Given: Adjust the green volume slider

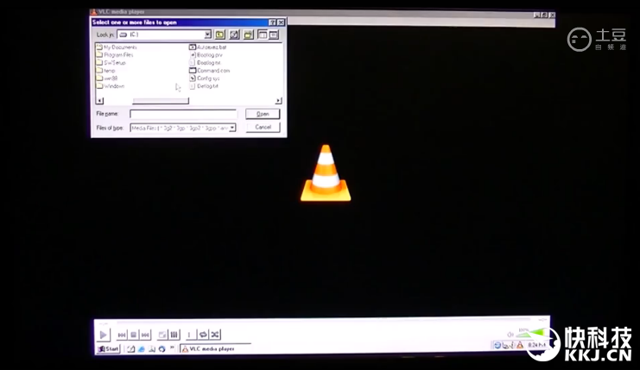Looking at the screenshot, I should pyautogui.click(x=531, y=334).
